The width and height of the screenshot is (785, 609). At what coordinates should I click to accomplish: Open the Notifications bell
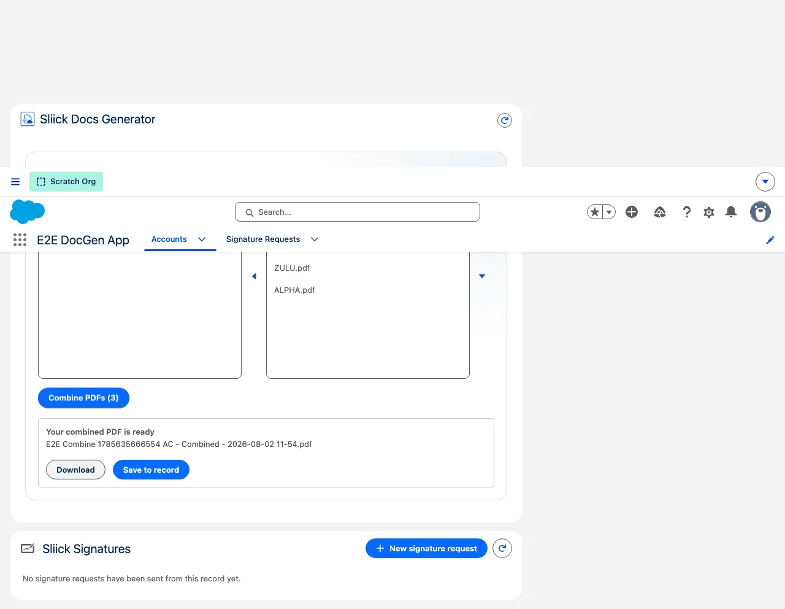pyautogui.click(x=731, y=212)
